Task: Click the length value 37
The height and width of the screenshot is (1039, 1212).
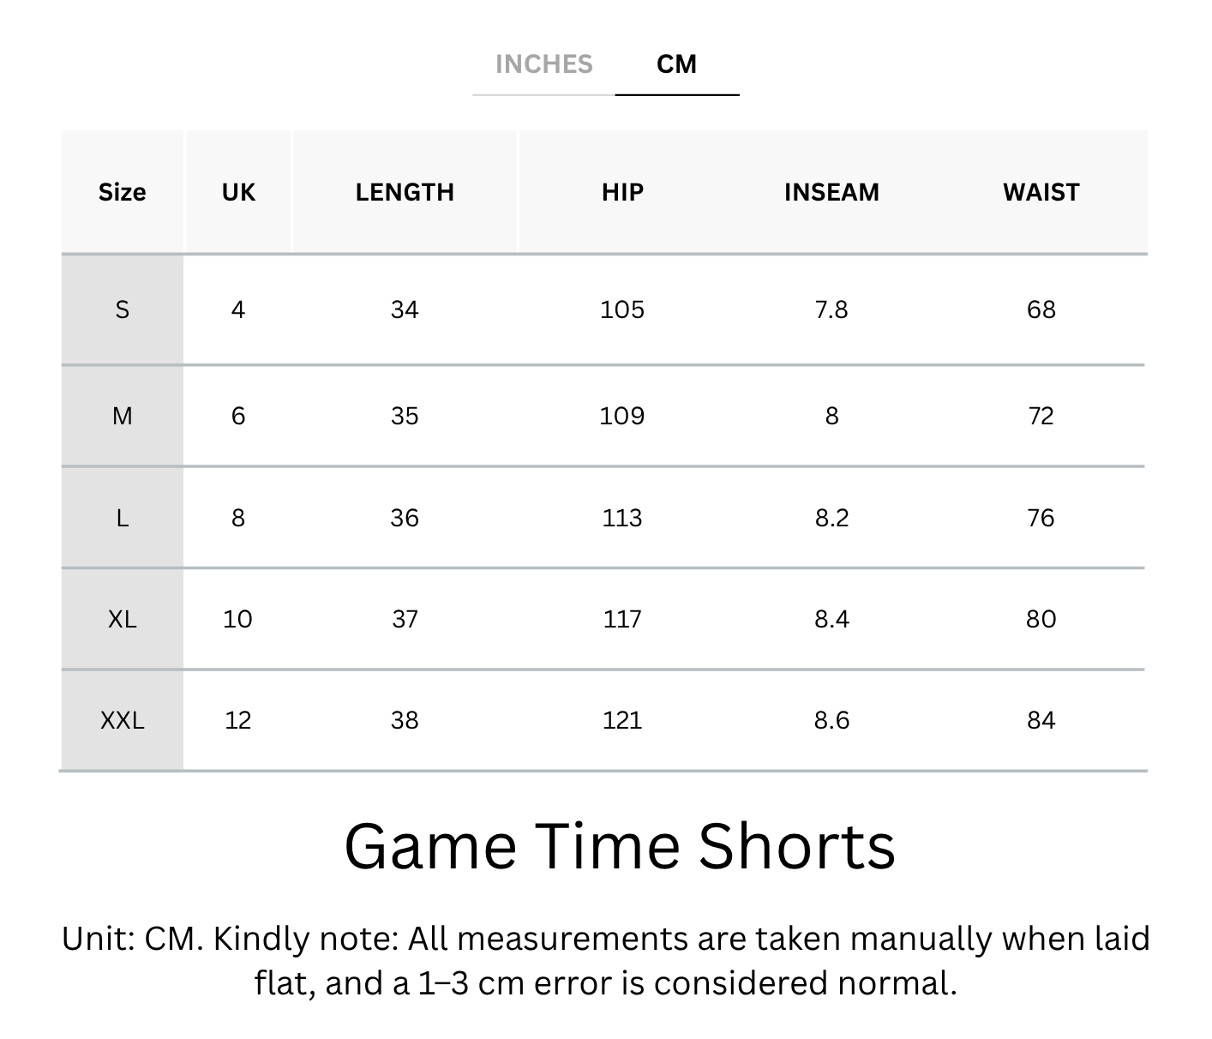Action: pos(405,619)
